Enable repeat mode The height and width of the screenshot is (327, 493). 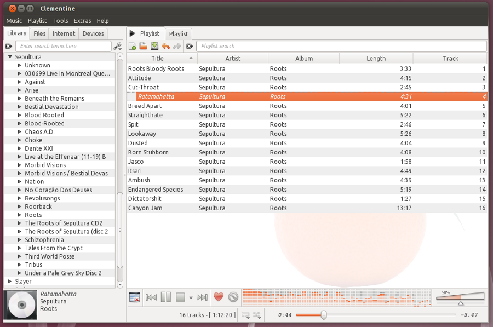[x=245, y=314]
